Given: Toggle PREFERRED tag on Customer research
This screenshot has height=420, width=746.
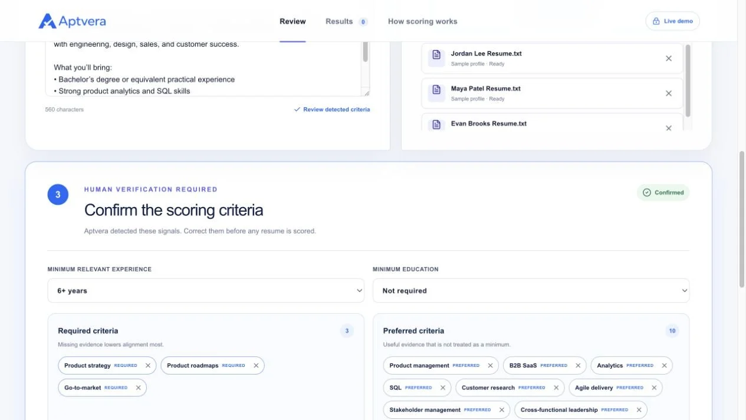Looking at the screenshot, I should (x=532, y=388).
